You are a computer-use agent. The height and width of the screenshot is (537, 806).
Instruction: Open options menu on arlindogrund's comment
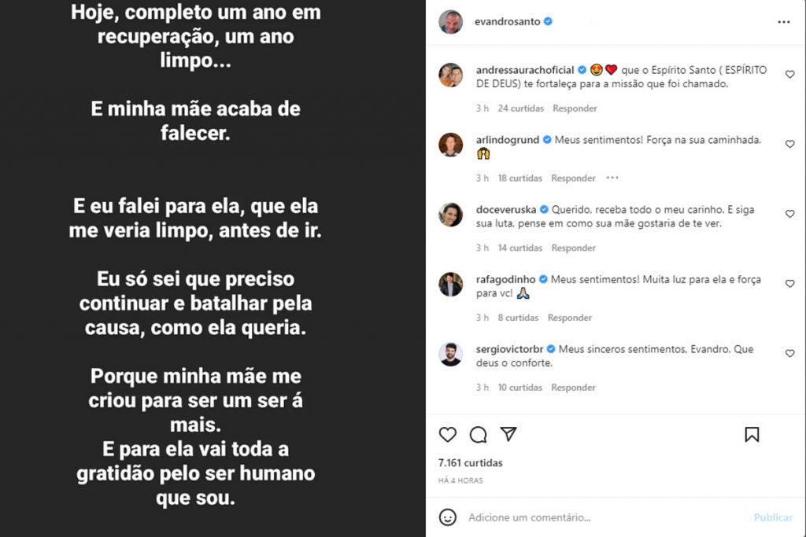point(612,178)
